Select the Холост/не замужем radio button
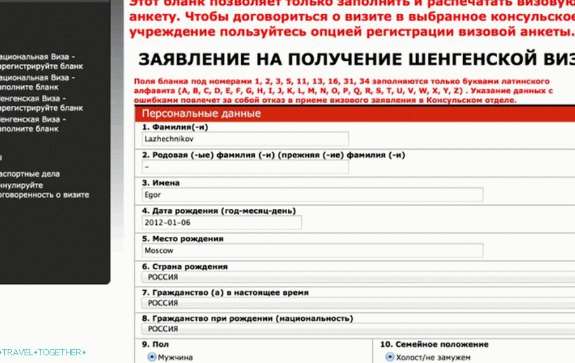The image size is (575, 363). [389, 357]
